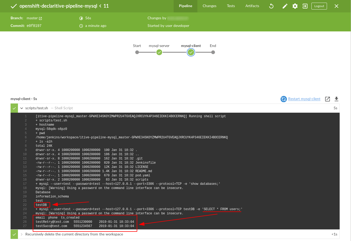Open master branch external link icon

click(x=40, y=18)
